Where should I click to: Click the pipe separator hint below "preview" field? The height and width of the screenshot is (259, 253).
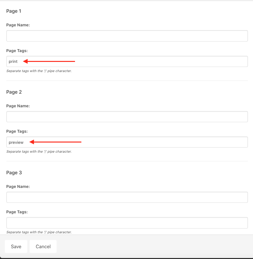(x=39, y=152)
